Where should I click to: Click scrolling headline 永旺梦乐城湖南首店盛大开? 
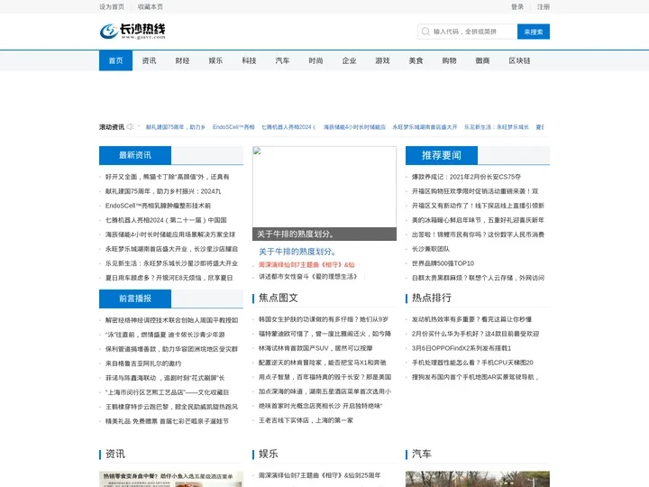pyautogui.click(x=425, y=127)
